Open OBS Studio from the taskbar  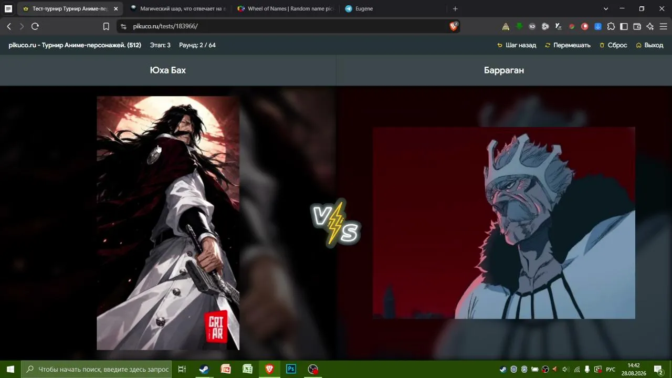(313, 369)
